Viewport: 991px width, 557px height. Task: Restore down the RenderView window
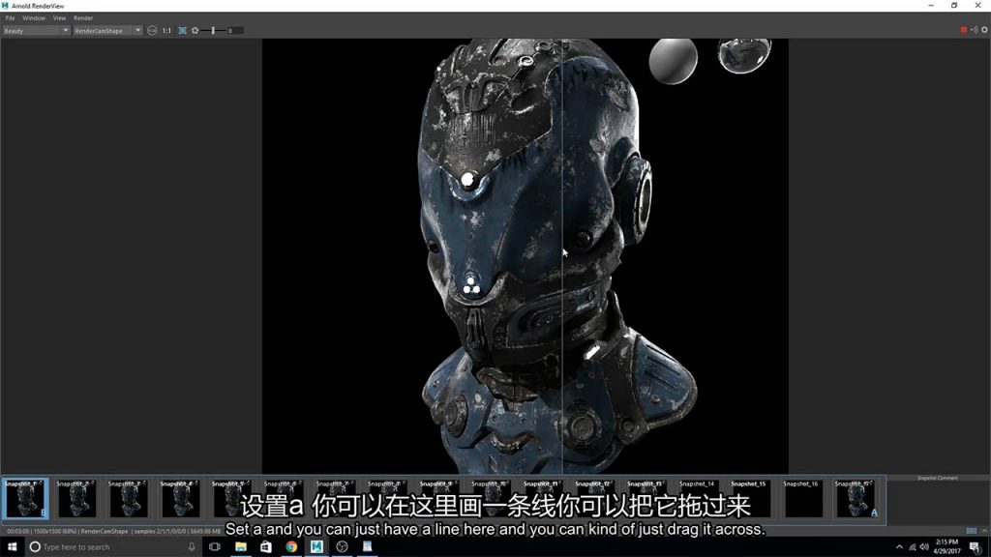(x=954, y=5)
